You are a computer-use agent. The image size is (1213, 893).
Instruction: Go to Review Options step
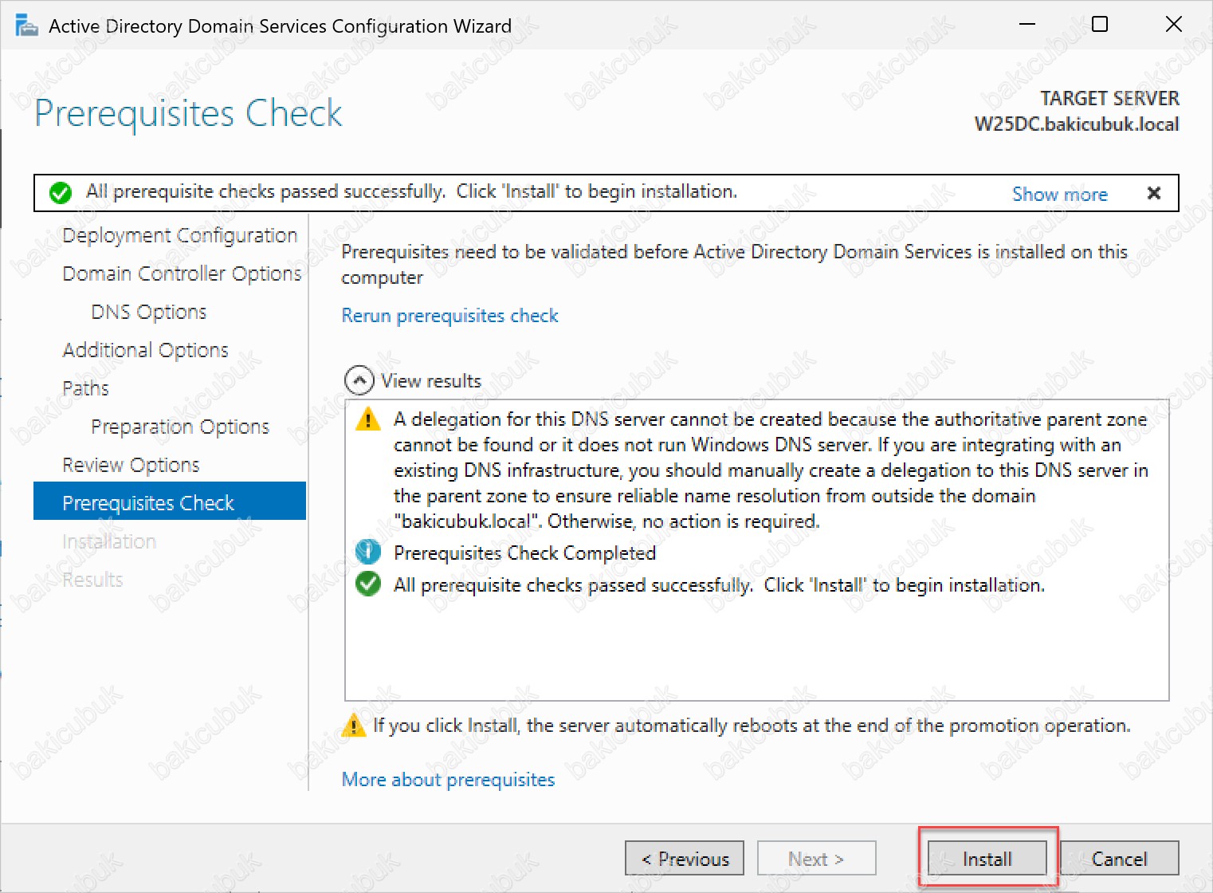click(x=131, y=465)
